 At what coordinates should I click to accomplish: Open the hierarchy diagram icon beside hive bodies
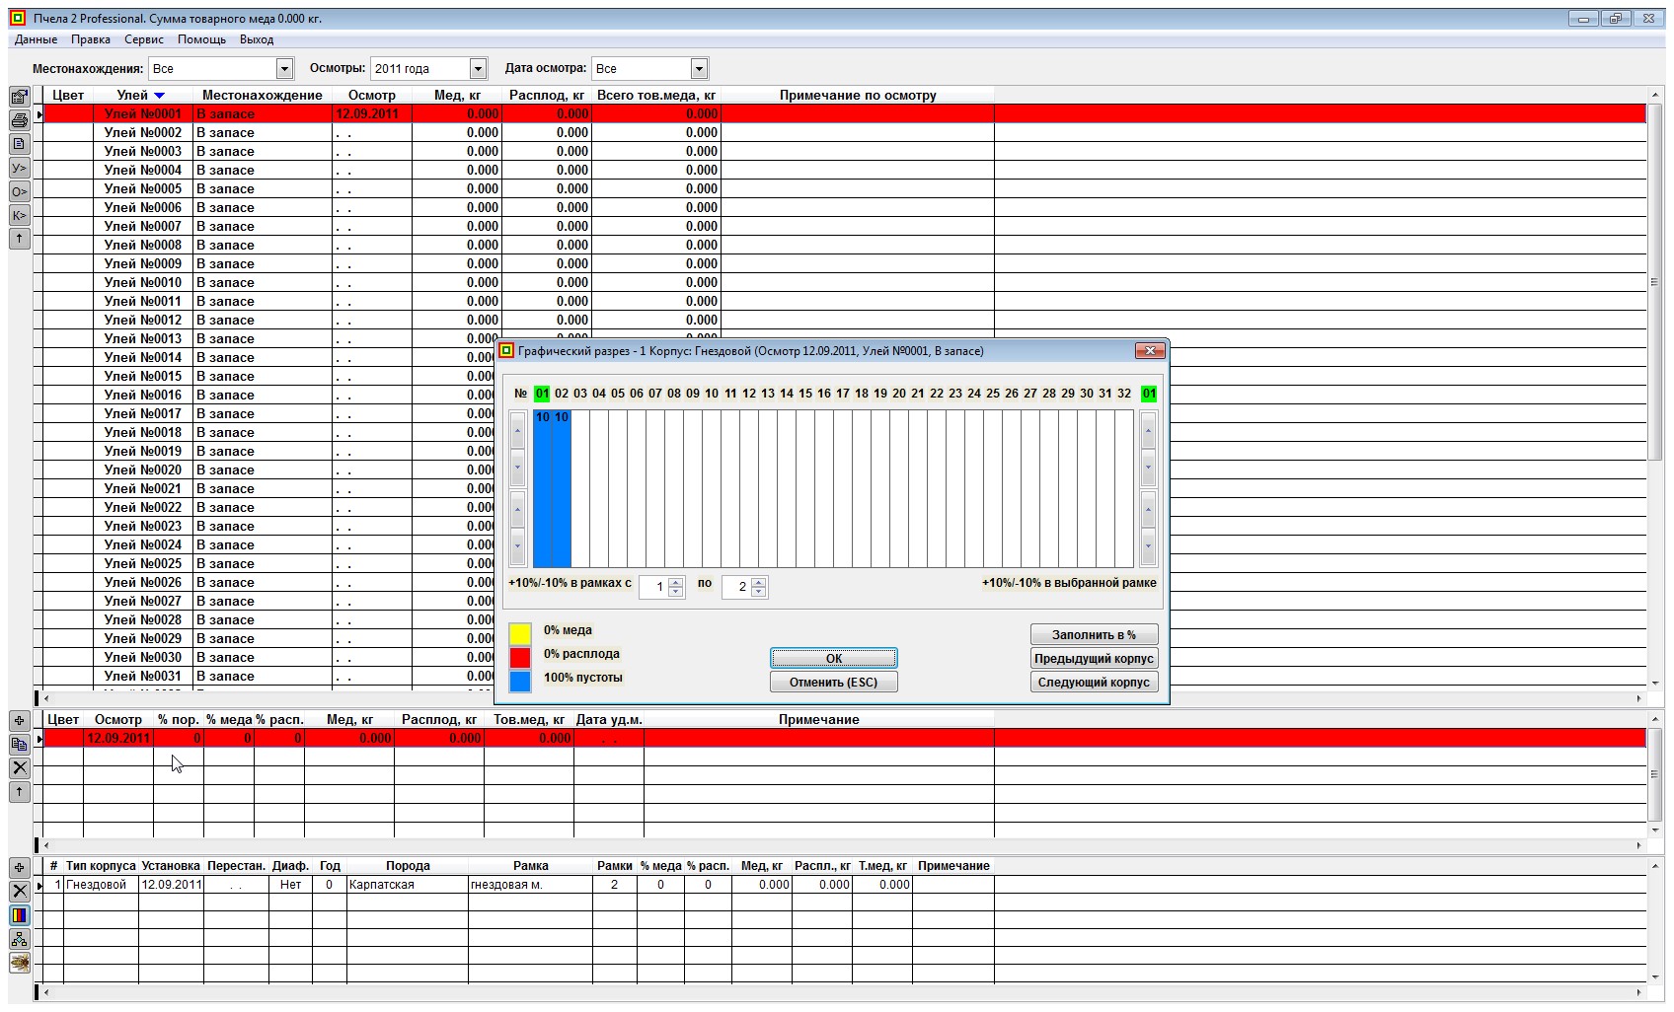19,939
